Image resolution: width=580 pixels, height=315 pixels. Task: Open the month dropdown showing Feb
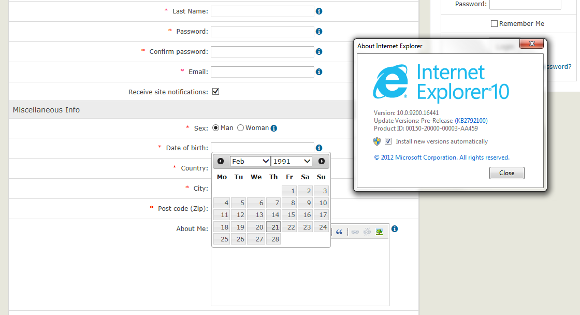point(250,161)
